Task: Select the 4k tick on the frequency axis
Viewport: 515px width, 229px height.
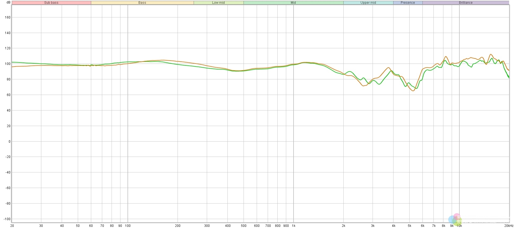Action: [393, 226]
